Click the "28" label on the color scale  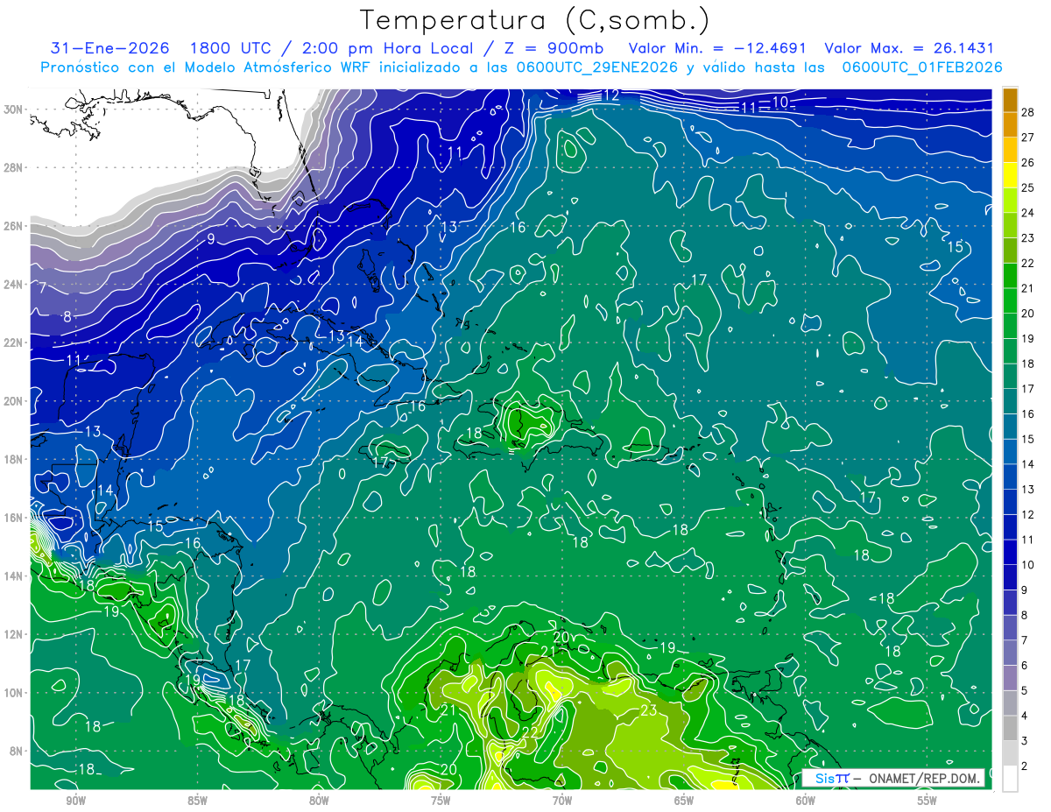pyautogui.click(x=1029, y=111)
